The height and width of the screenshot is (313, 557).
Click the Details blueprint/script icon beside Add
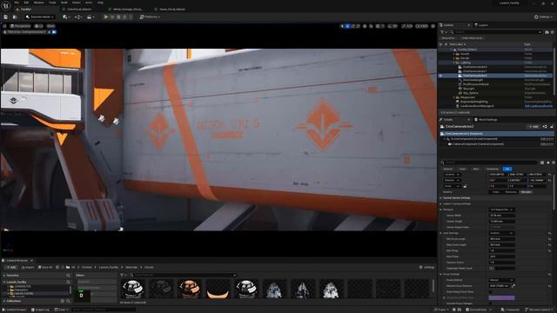click(545, 127)
